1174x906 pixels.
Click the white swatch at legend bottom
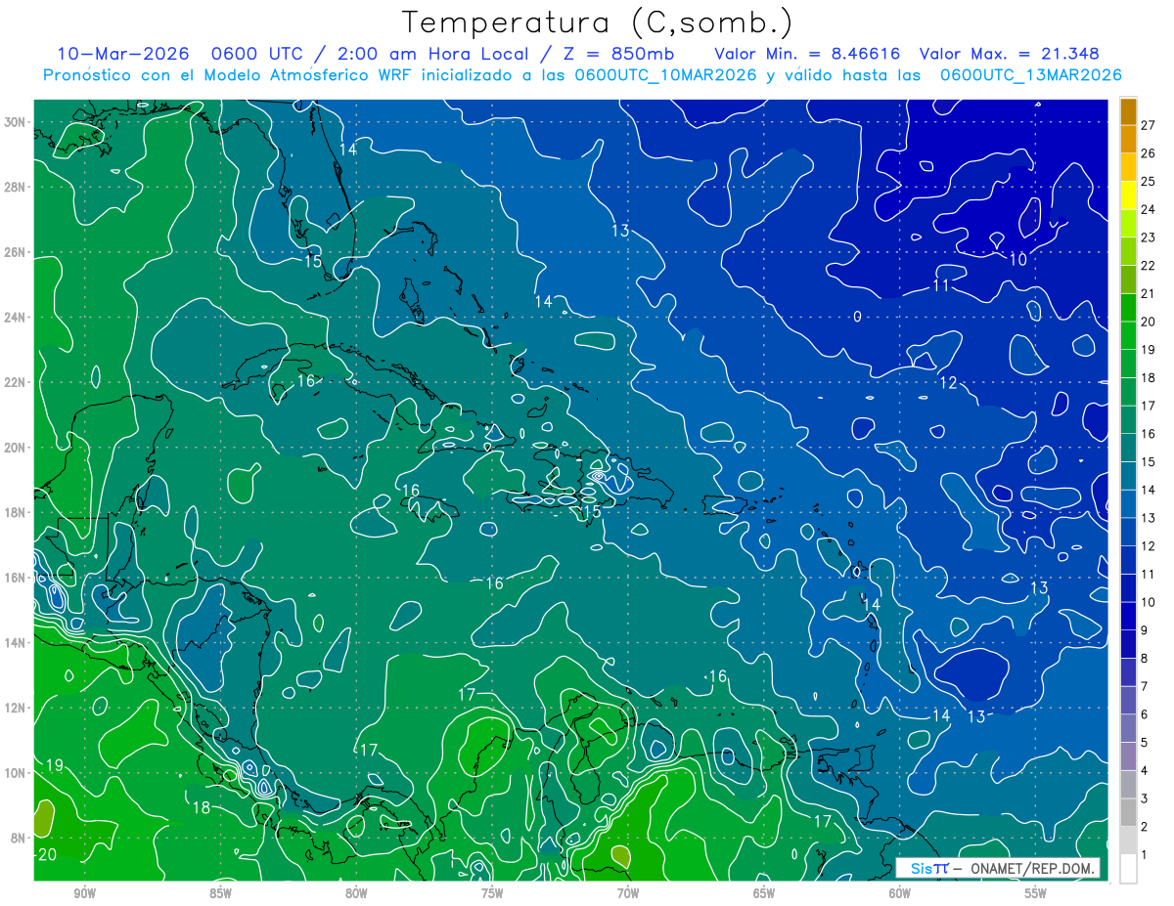pos(1128,868)
